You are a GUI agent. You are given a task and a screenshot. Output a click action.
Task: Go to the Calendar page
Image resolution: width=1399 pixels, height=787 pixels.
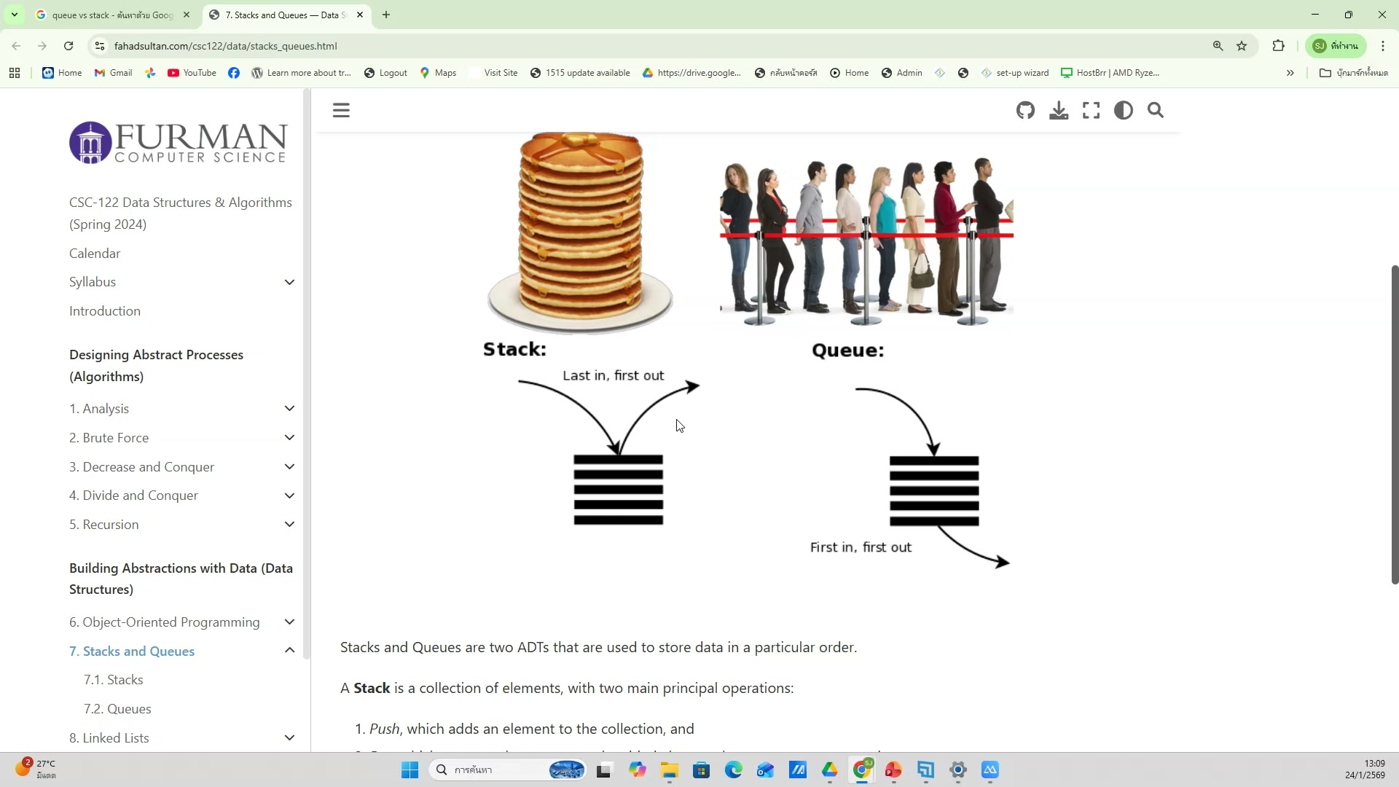95,254
